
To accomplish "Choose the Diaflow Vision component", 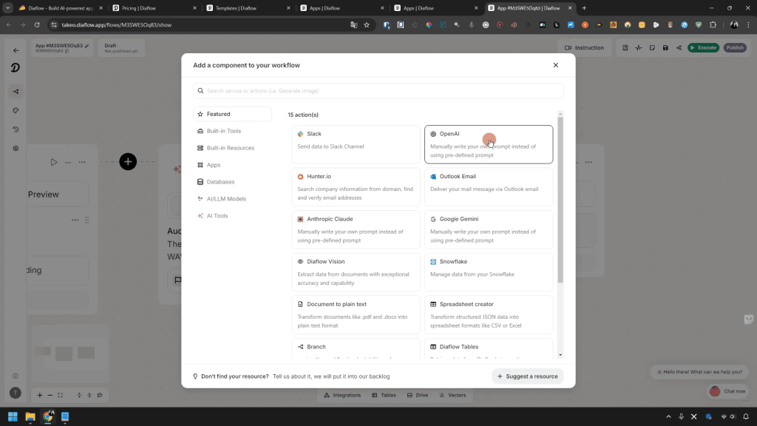I will tap(356, 272).
